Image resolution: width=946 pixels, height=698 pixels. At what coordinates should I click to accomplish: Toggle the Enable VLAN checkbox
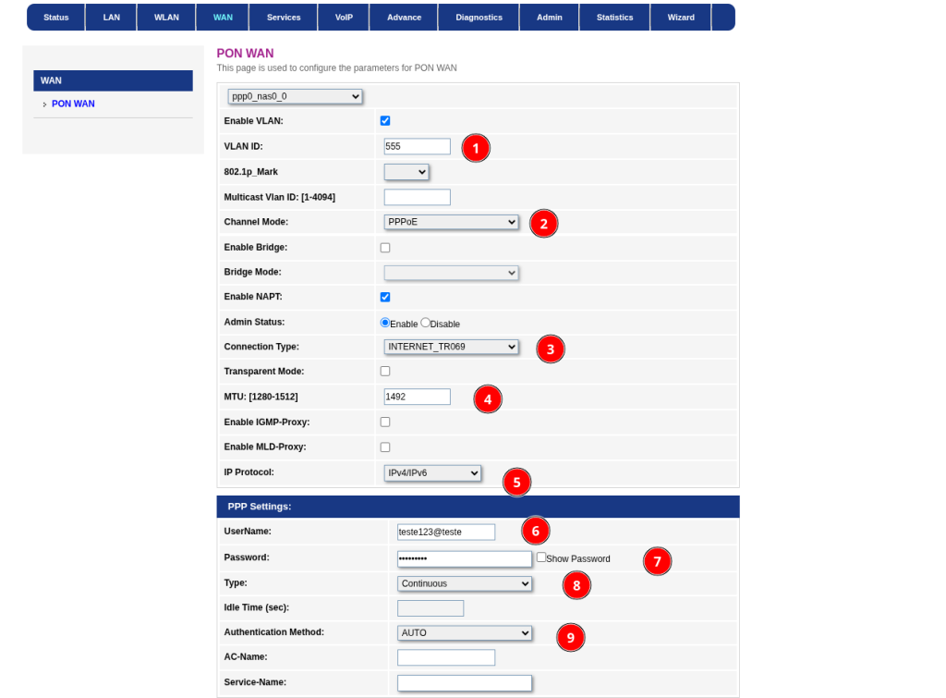point(385,121)
